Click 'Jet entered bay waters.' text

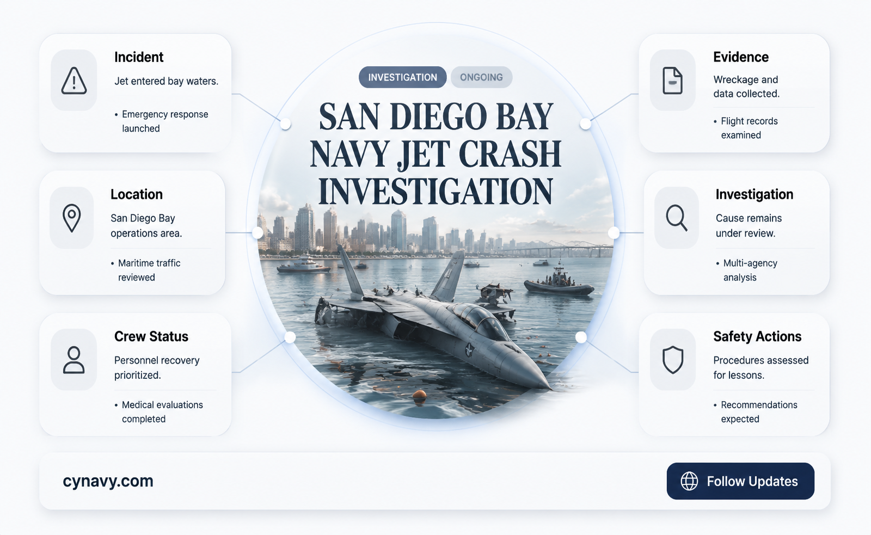click(166, 81)
